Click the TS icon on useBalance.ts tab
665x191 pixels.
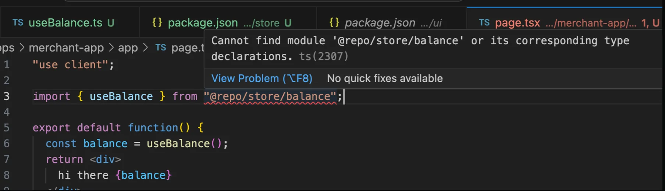18,23
